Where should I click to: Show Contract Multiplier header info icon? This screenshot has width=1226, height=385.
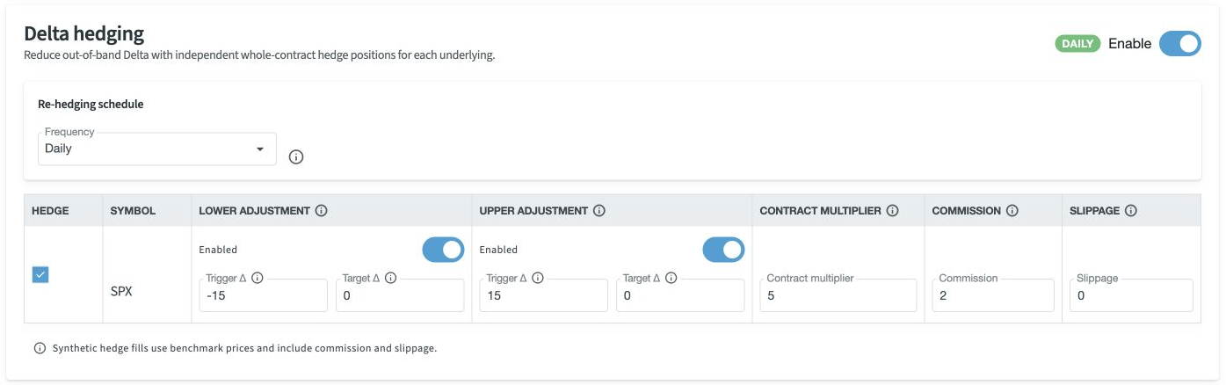tap(892, 211)
